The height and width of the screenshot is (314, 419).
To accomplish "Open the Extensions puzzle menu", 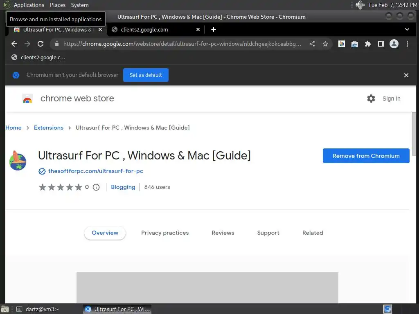I will pyautogui.click(x=368, y=44).
